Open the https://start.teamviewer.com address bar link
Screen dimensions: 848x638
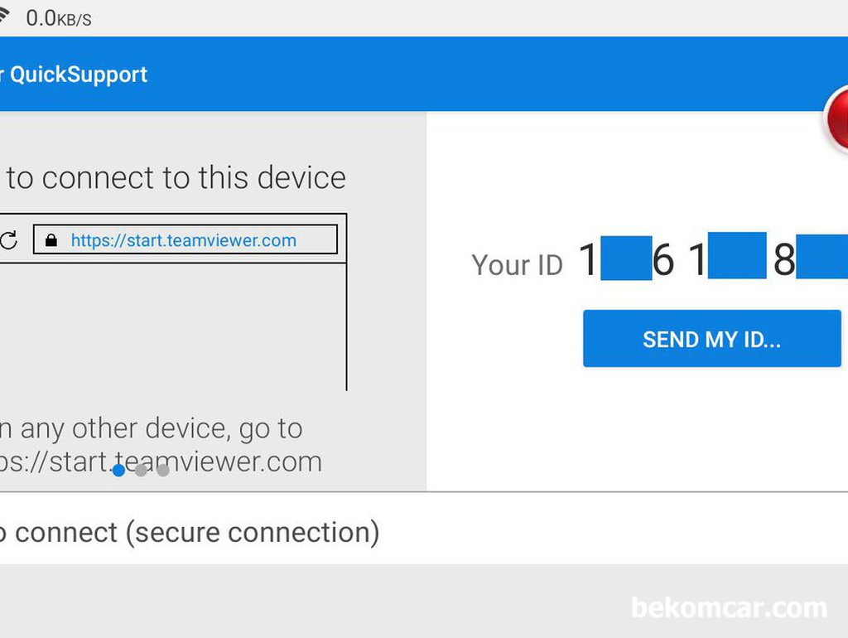point(184,239)
